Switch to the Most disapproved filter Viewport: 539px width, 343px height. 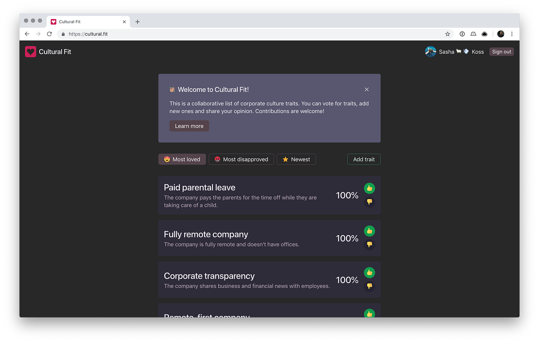tap(241, 159)
